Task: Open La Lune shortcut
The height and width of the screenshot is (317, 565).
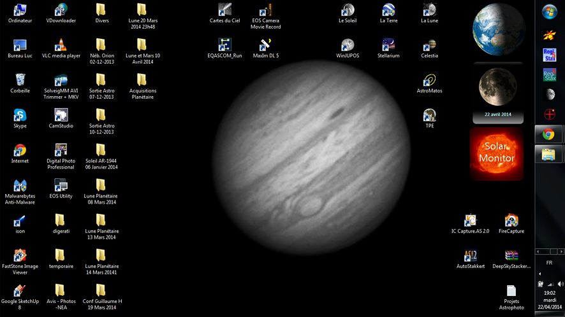Action: click(x=430, y=13)
